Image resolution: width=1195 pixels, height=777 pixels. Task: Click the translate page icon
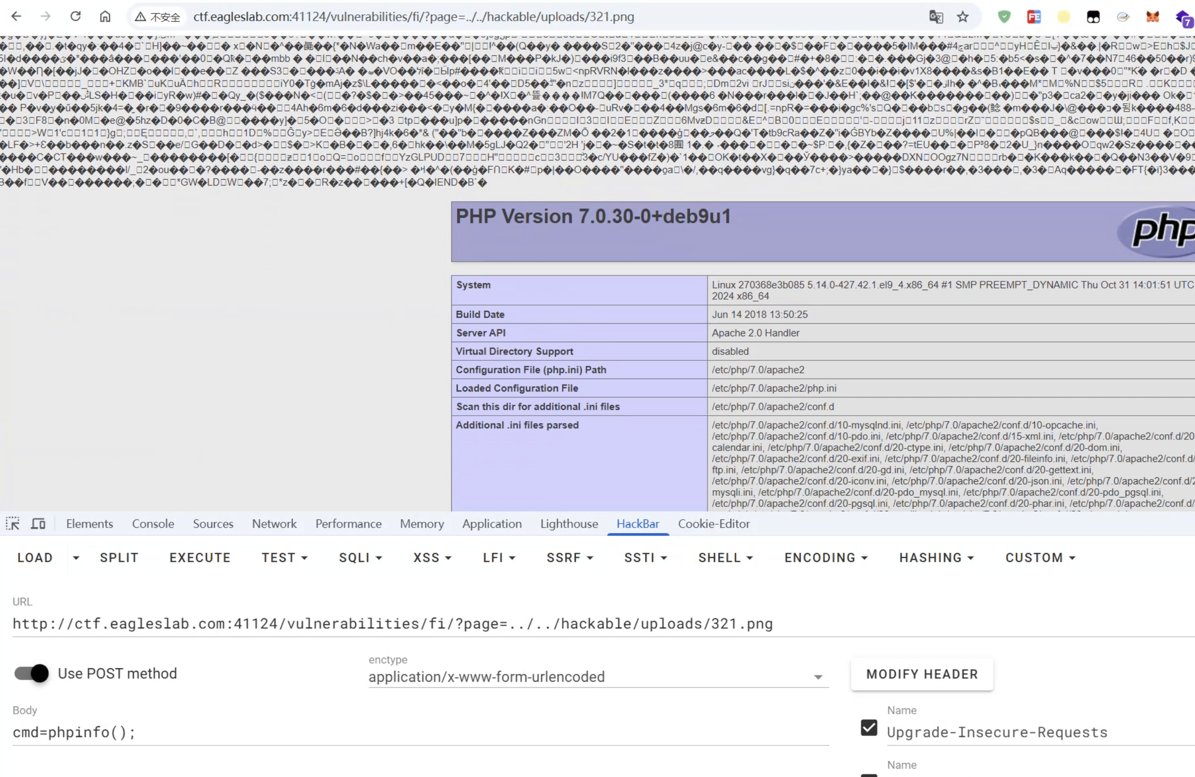point(935,17)
